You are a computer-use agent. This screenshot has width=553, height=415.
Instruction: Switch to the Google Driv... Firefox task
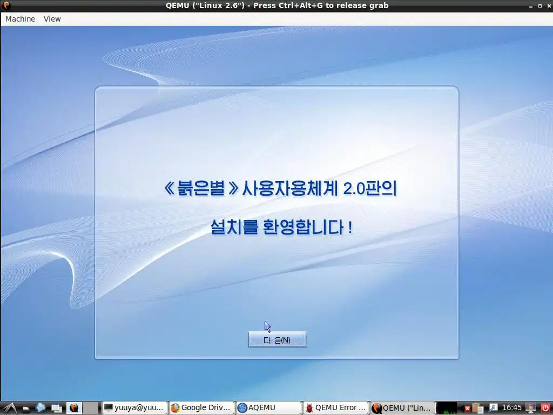coord(201,408)
